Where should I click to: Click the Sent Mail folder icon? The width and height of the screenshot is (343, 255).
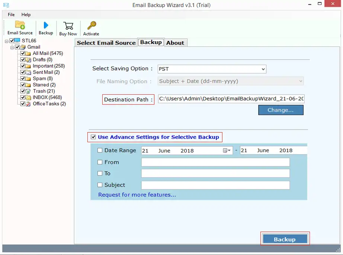pyautogui.click(x=28, y=72)
